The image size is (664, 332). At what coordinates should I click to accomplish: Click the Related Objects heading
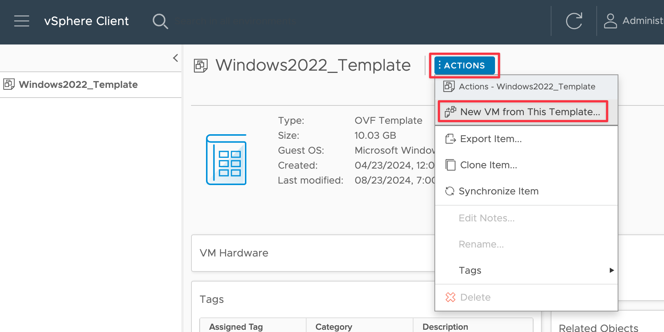pos(599,328)
